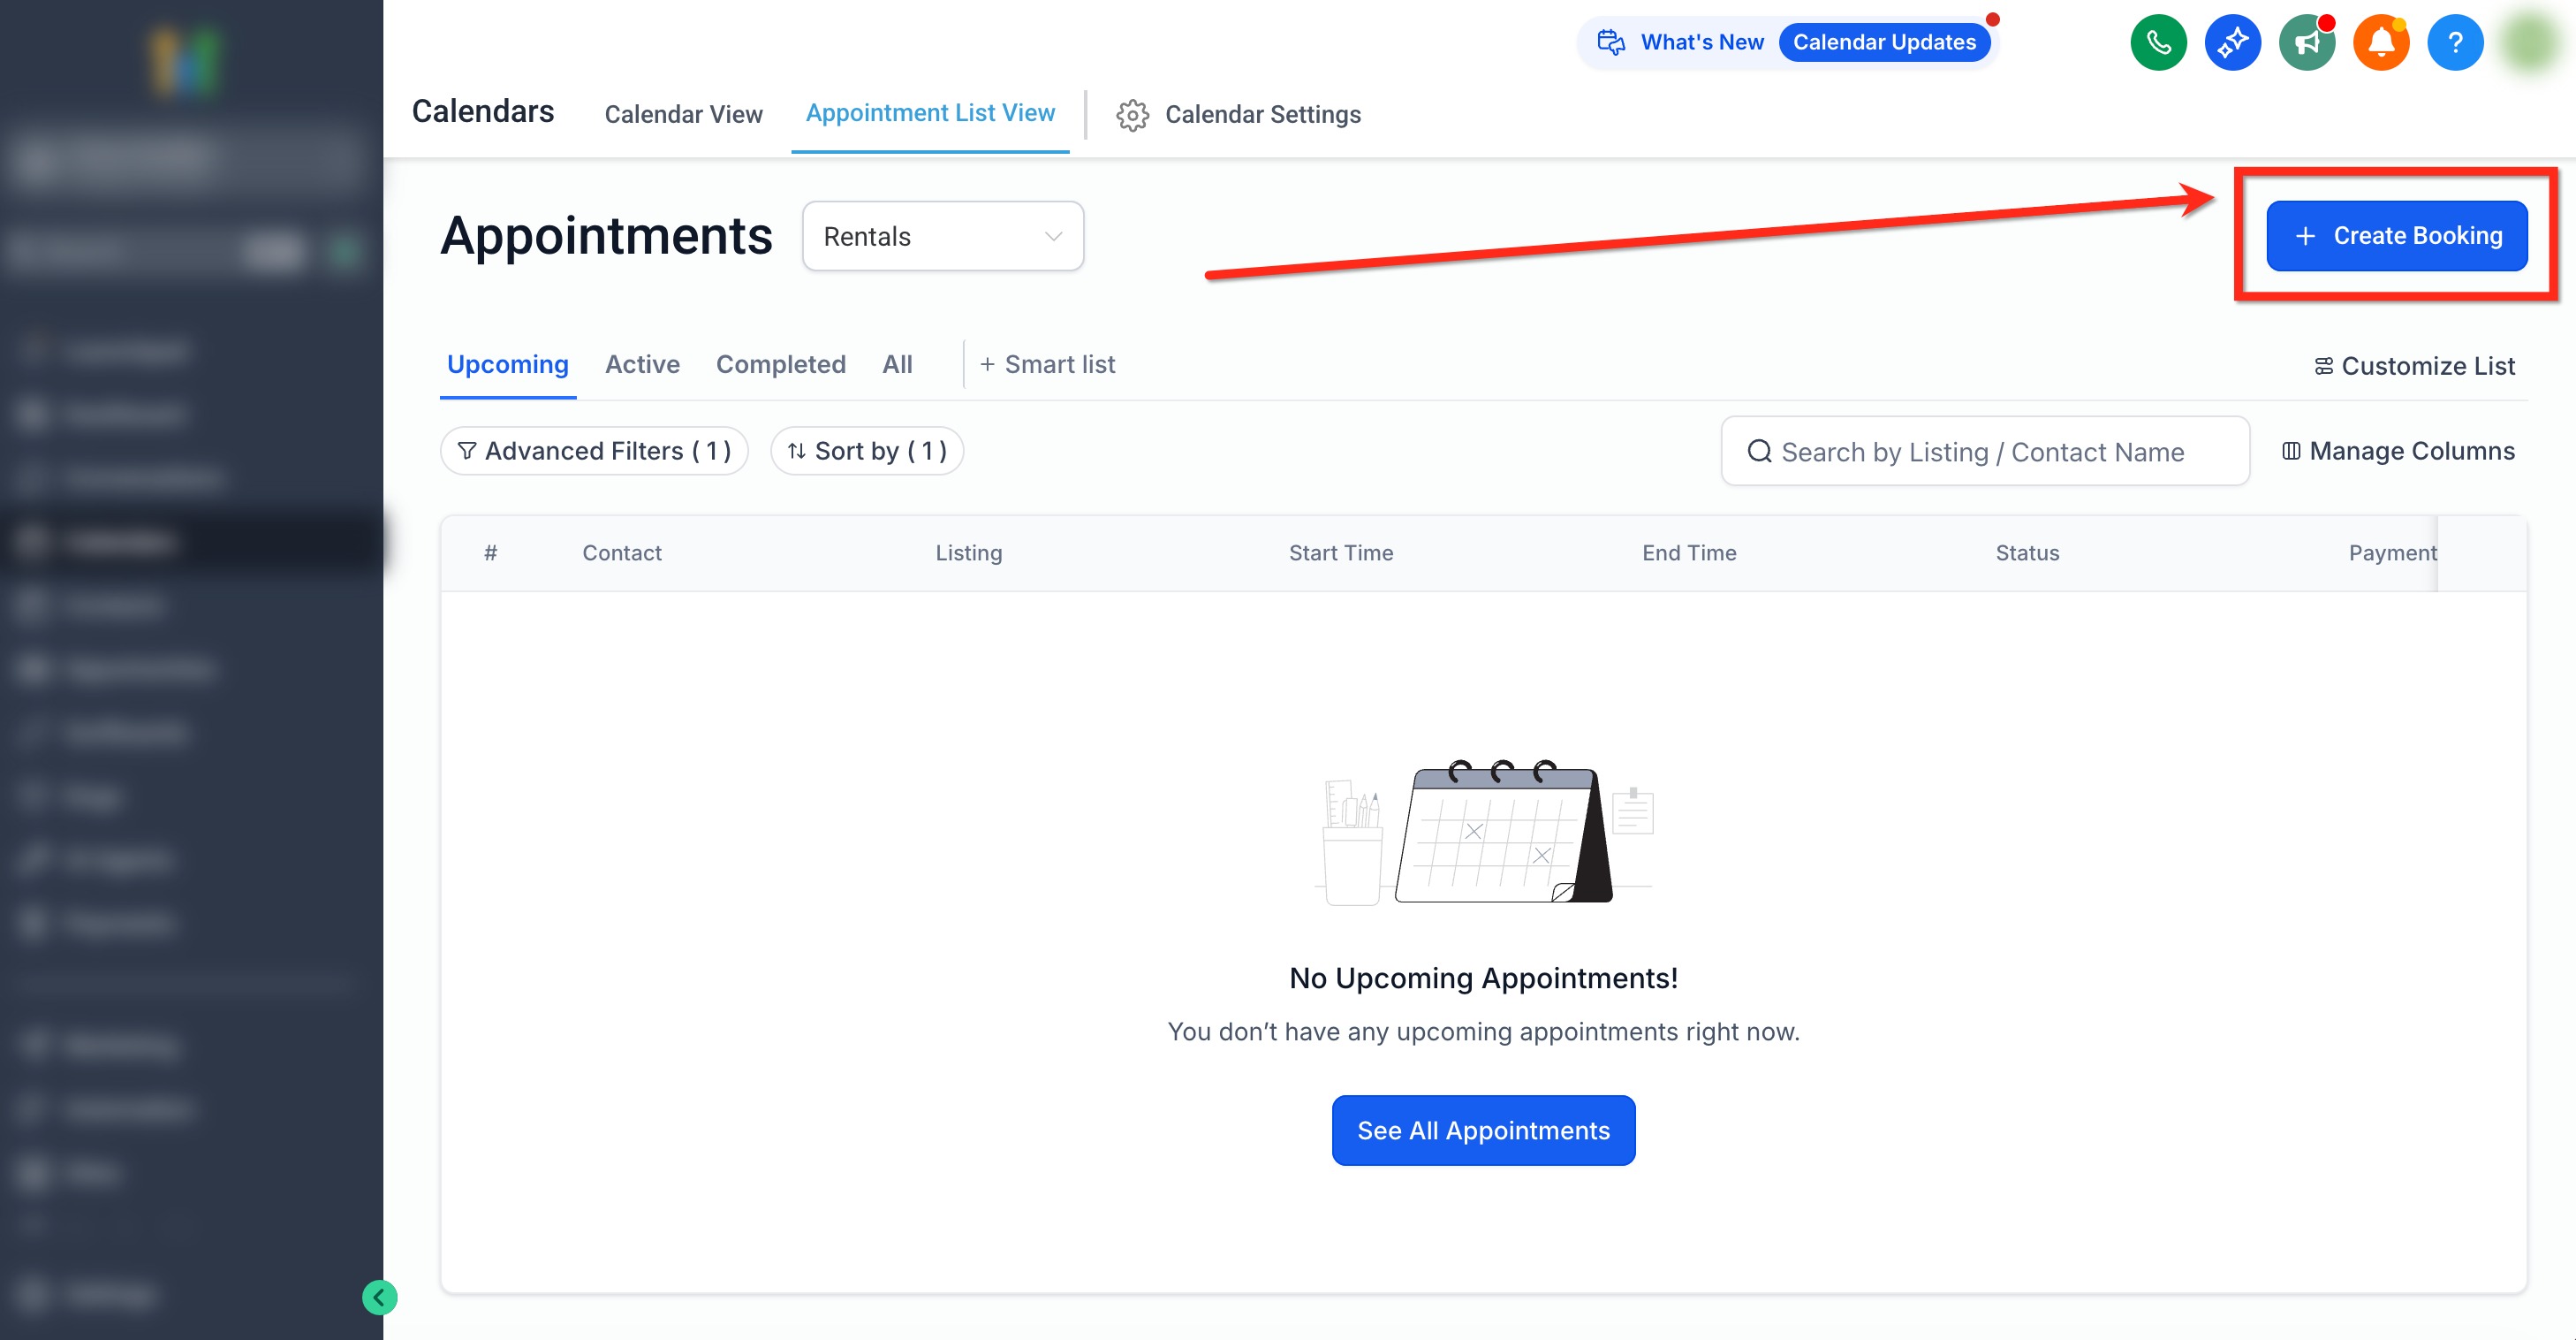Click the megaphone announcements icon
Screen dimensions: 2576x1340
pos(2306,42)
